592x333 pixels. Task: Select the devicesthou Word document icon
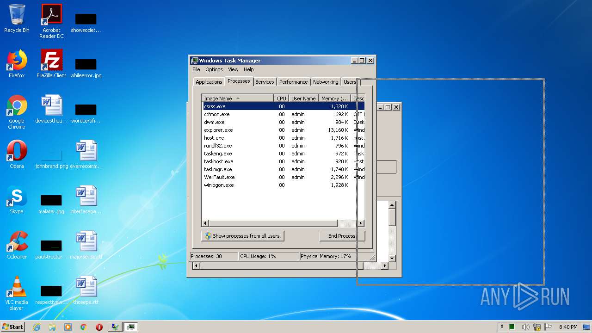pos(51,109)
